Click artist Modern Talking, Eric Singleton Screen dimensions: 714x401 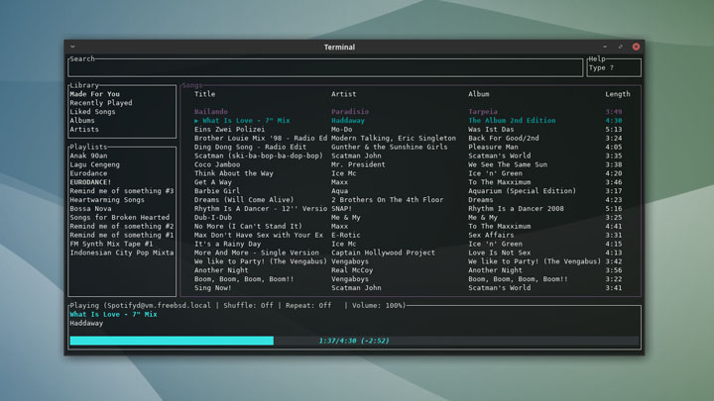(394, 139)
